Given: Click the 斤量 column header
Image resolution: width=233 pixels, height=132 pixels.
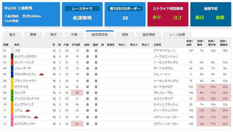Looking at the screenshot, I should click(x=66, y=45).
